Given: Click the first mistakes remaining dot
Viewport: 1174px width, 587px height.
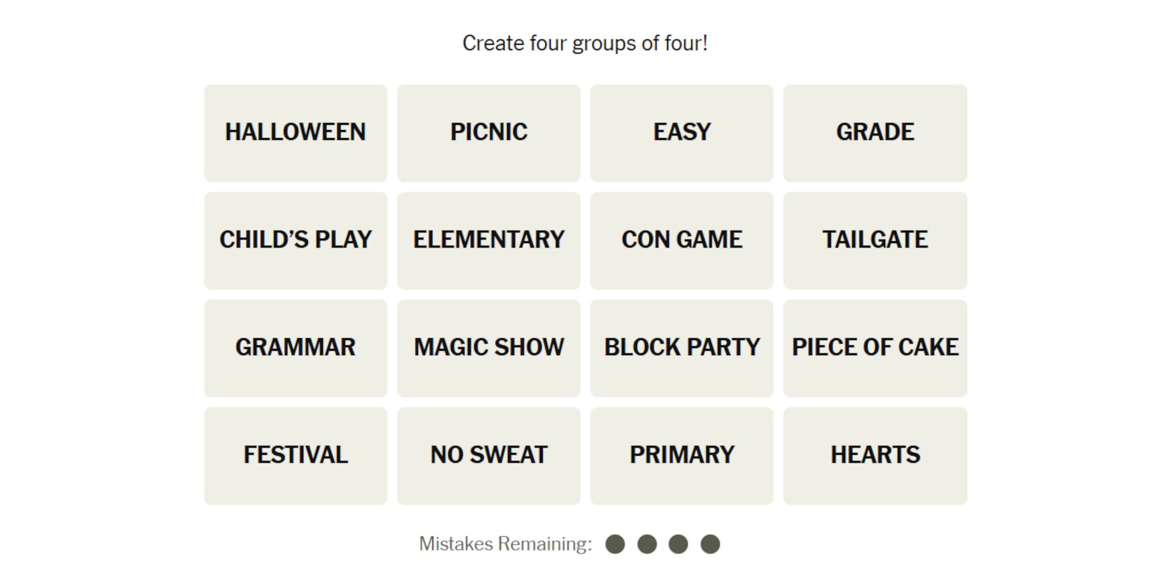Looking at the screenshot, I should coord(615,544).
